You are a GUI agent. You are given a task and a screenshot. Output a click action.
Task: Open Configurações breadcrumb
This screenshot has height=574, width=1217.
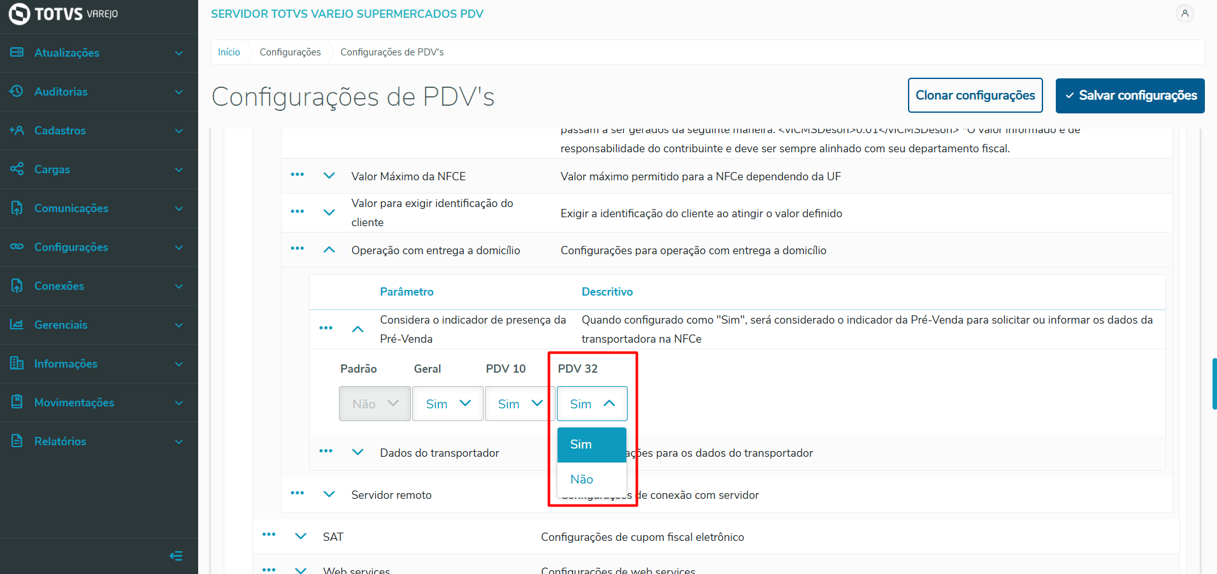pyautogui.click(x=291, y=52)
